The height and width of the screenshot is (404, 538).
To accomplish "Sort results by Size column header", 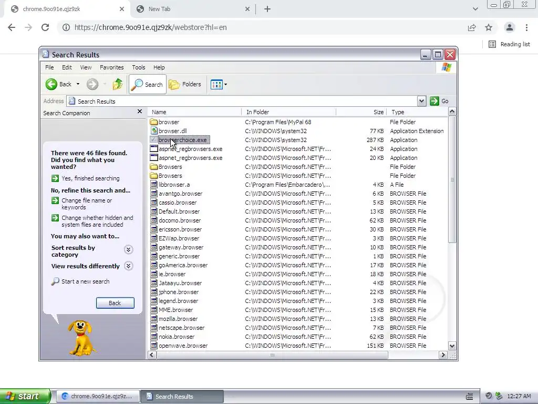I will coord(361,112).
